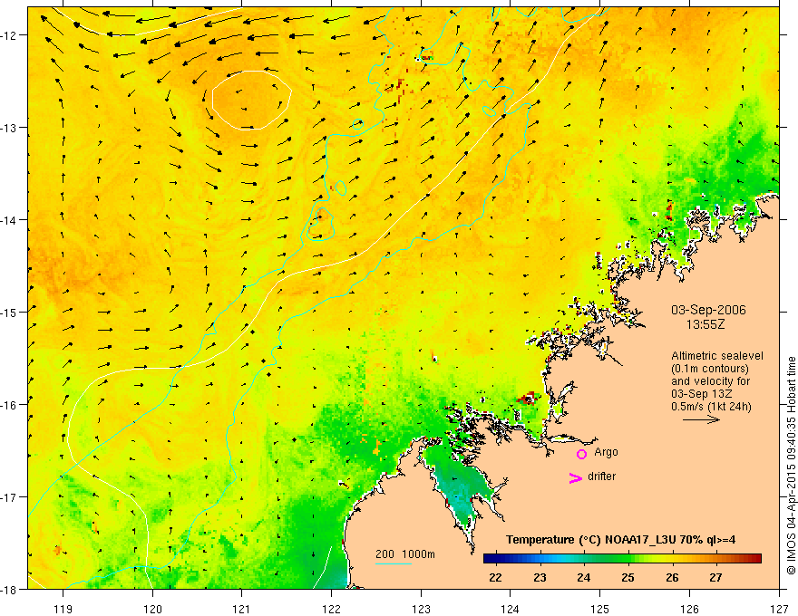The height and width of the screenshot is (616, 798).
Task: Click the longitude axis label '123'
Action: (x=421, y=609)
